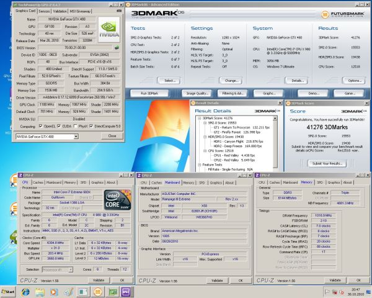Open the Validation tab in GPU-Z
The image size is (372, 298).
pyautogui.click(x=60, y=11)
